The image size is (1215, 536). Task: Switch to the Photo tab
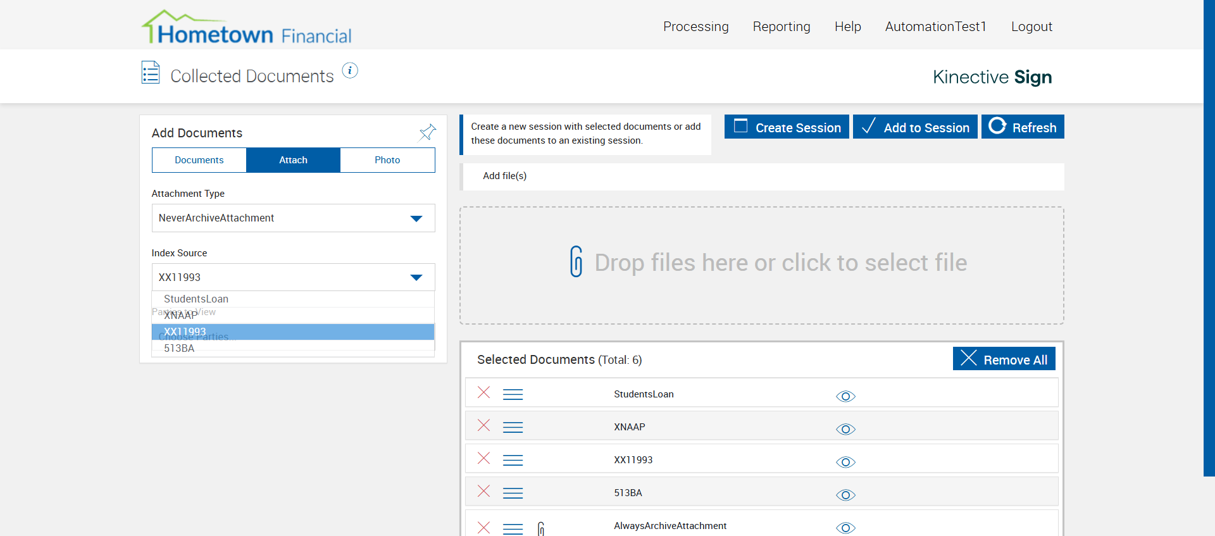(387, 160)
